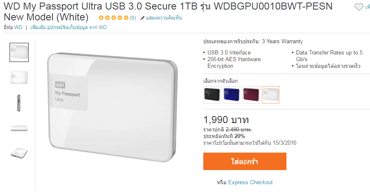The width and height of the screenshot is (370, 195).
Task: Click the wishlist heart icon
Action: pyautogui.click(x=359, y=7)
